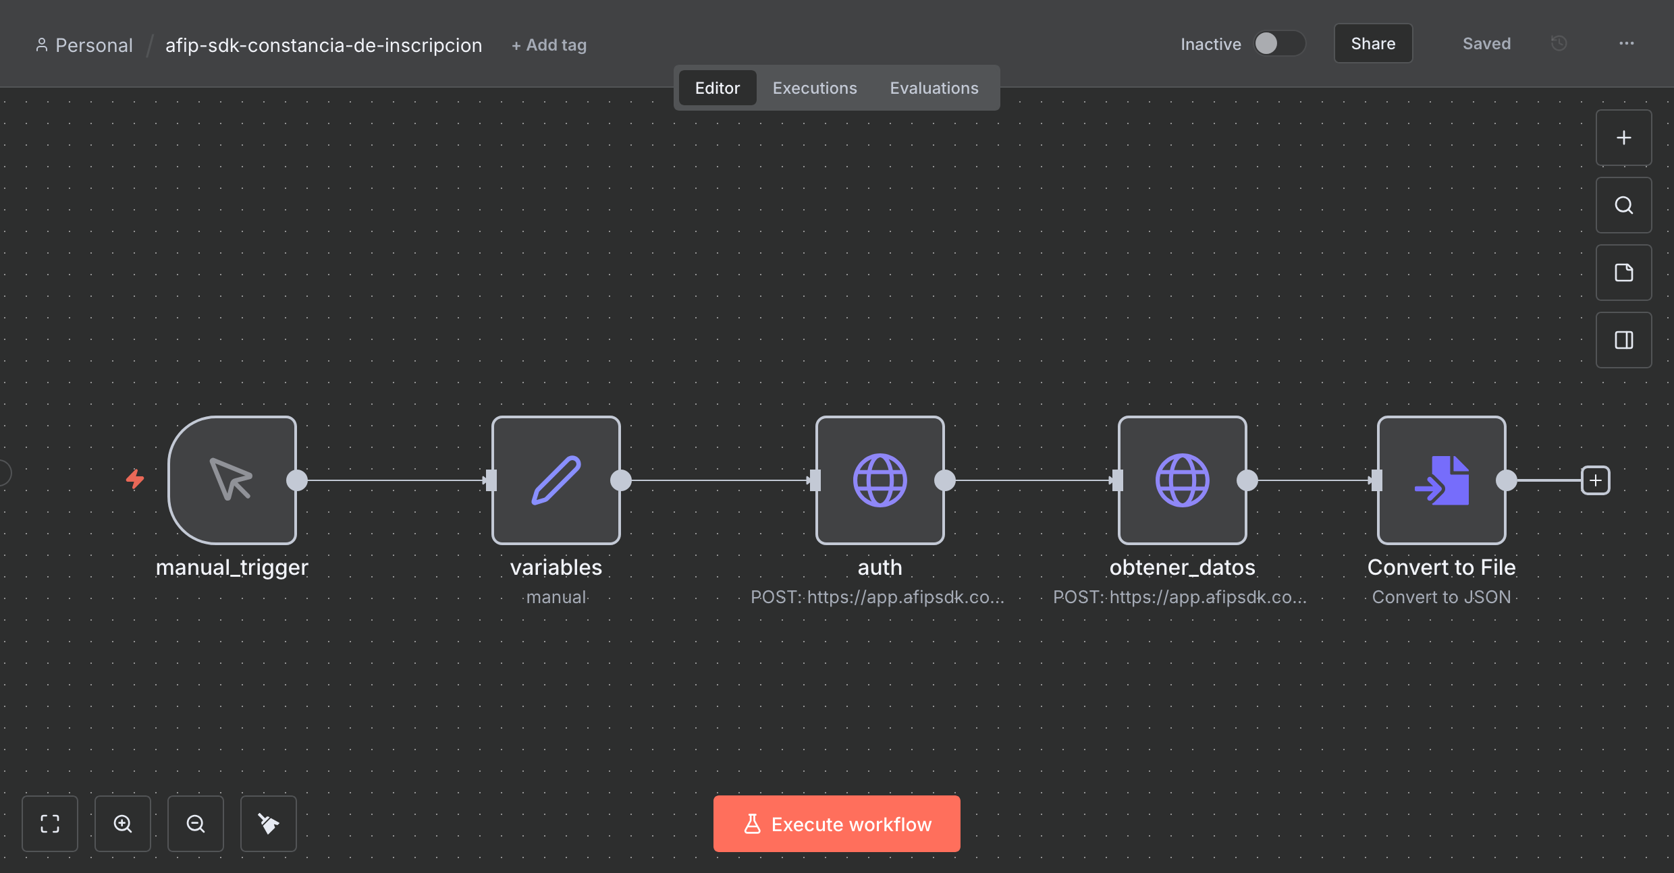The height and width of the screenshot is (873, 1674).
Task: Open add-node panel with plus button
Action: click(1623, 138)
